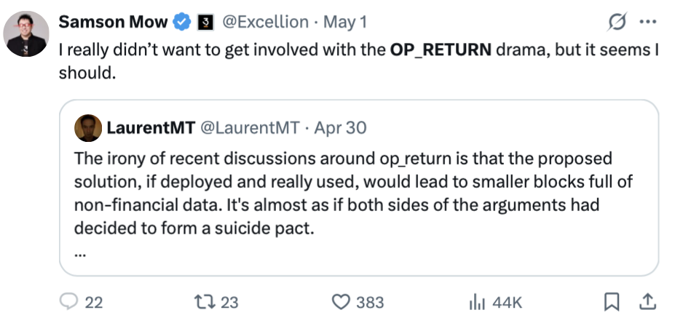
Task: Open the quoted tweet body text
Action: click(342, 192)
